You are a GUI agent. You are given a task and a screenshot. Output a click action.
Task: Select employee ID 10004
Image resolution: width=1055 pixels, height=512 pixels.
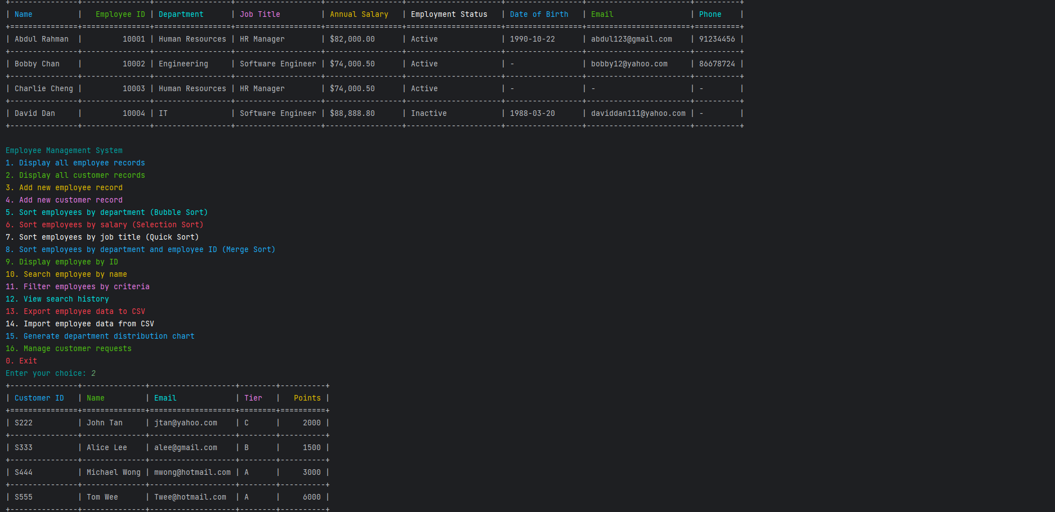coord(134,113)
